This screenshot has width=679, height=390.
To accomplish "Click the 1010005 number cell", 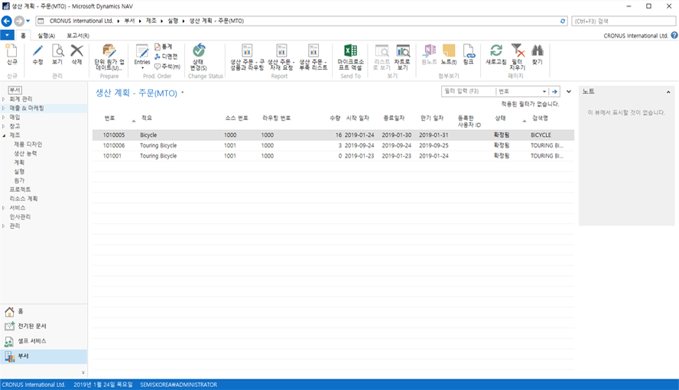I will click(113, 135).
